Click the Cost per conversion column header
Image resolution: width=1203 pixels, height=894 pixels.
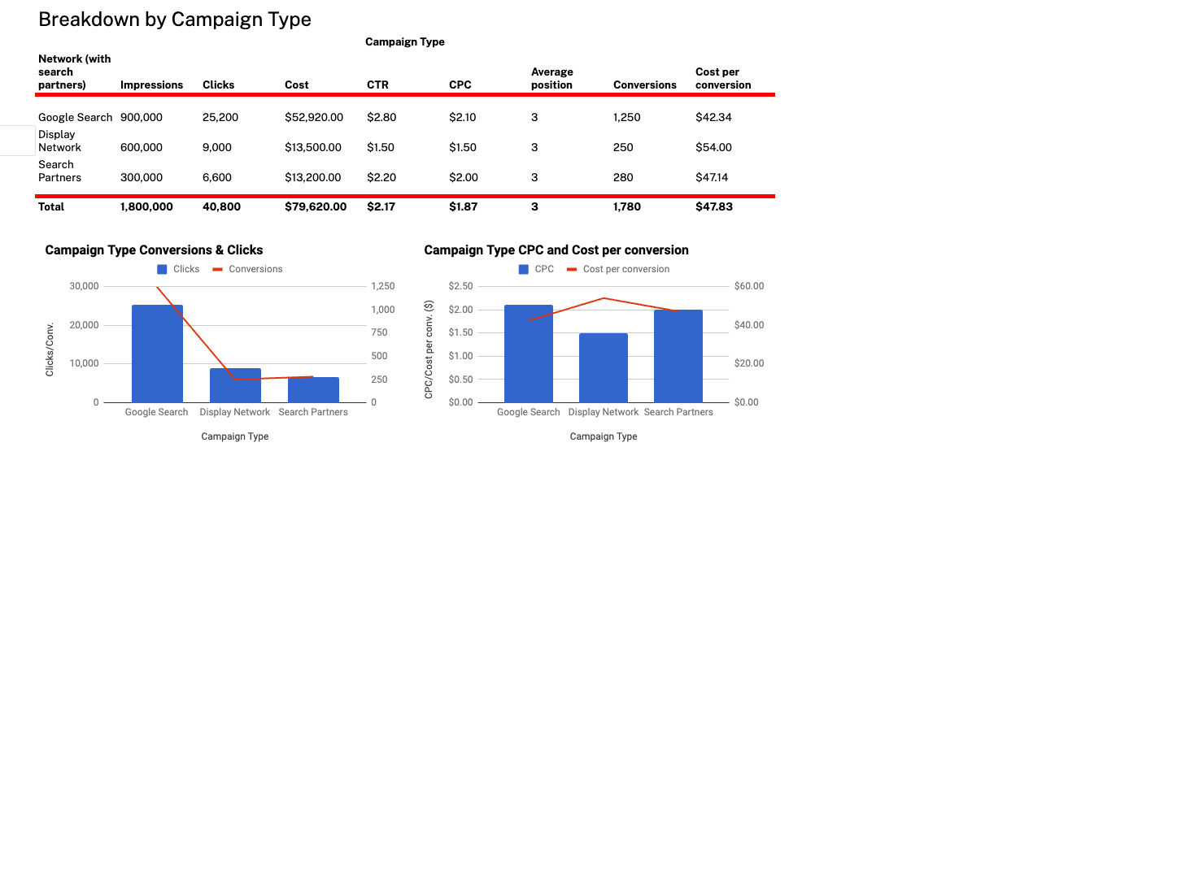coord(722,78)
